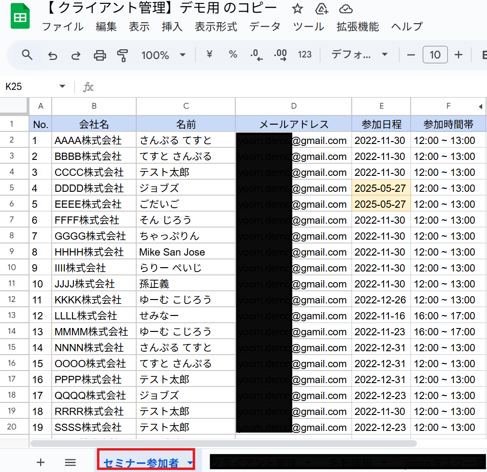Star this spreadsheet
The width and height of the screenshot is (487, 472).
click(x=297, y=8)
